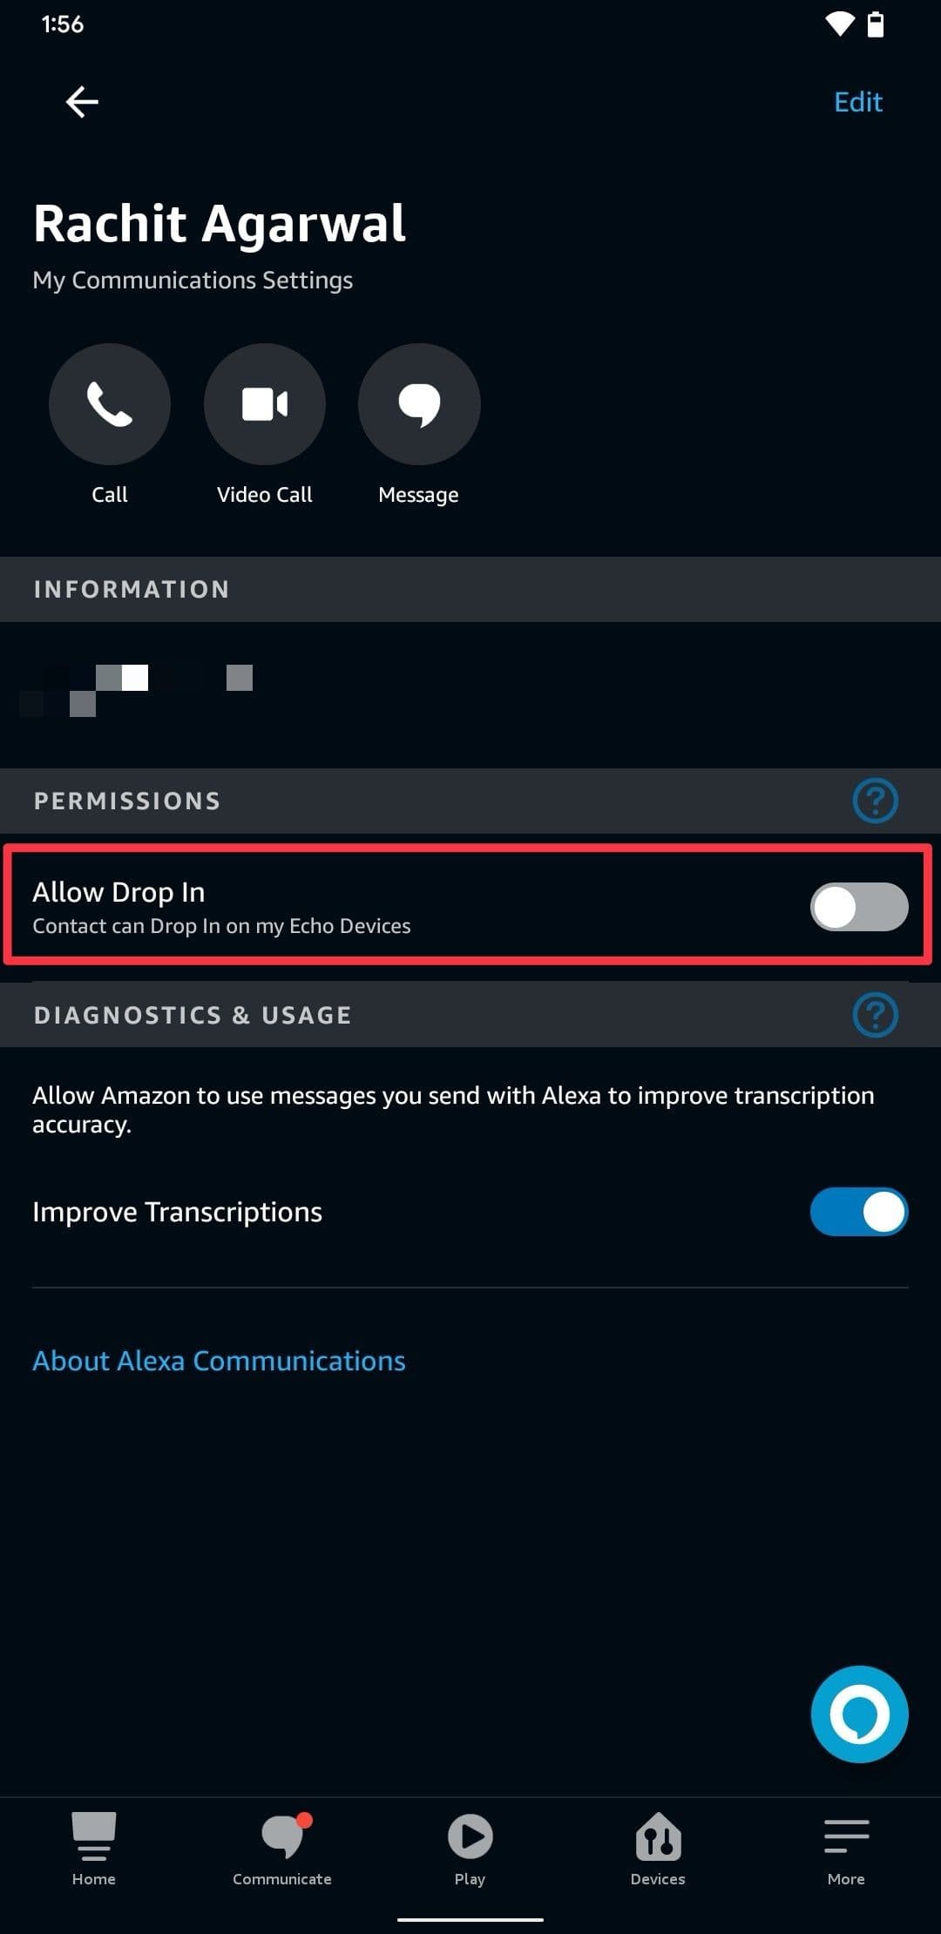This screenshot has width=941, height=1934.
Task: Open the Devices tab
Action: tap(658, 1856)
